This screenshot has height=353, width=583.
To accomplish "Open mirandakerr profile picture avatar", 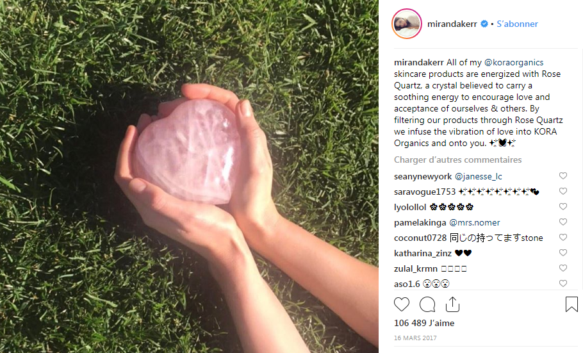I will (x=407, y=24).
